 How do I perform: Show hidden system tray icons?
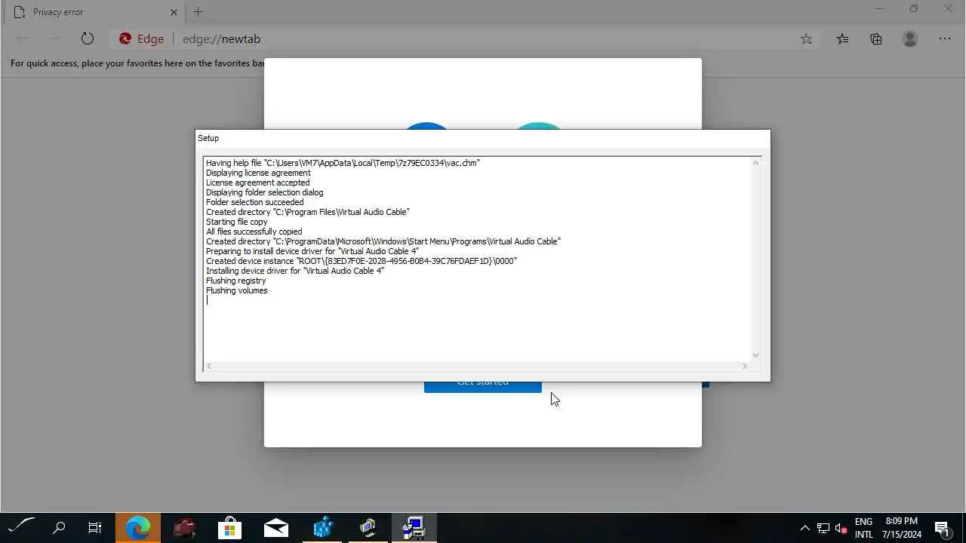804,528
